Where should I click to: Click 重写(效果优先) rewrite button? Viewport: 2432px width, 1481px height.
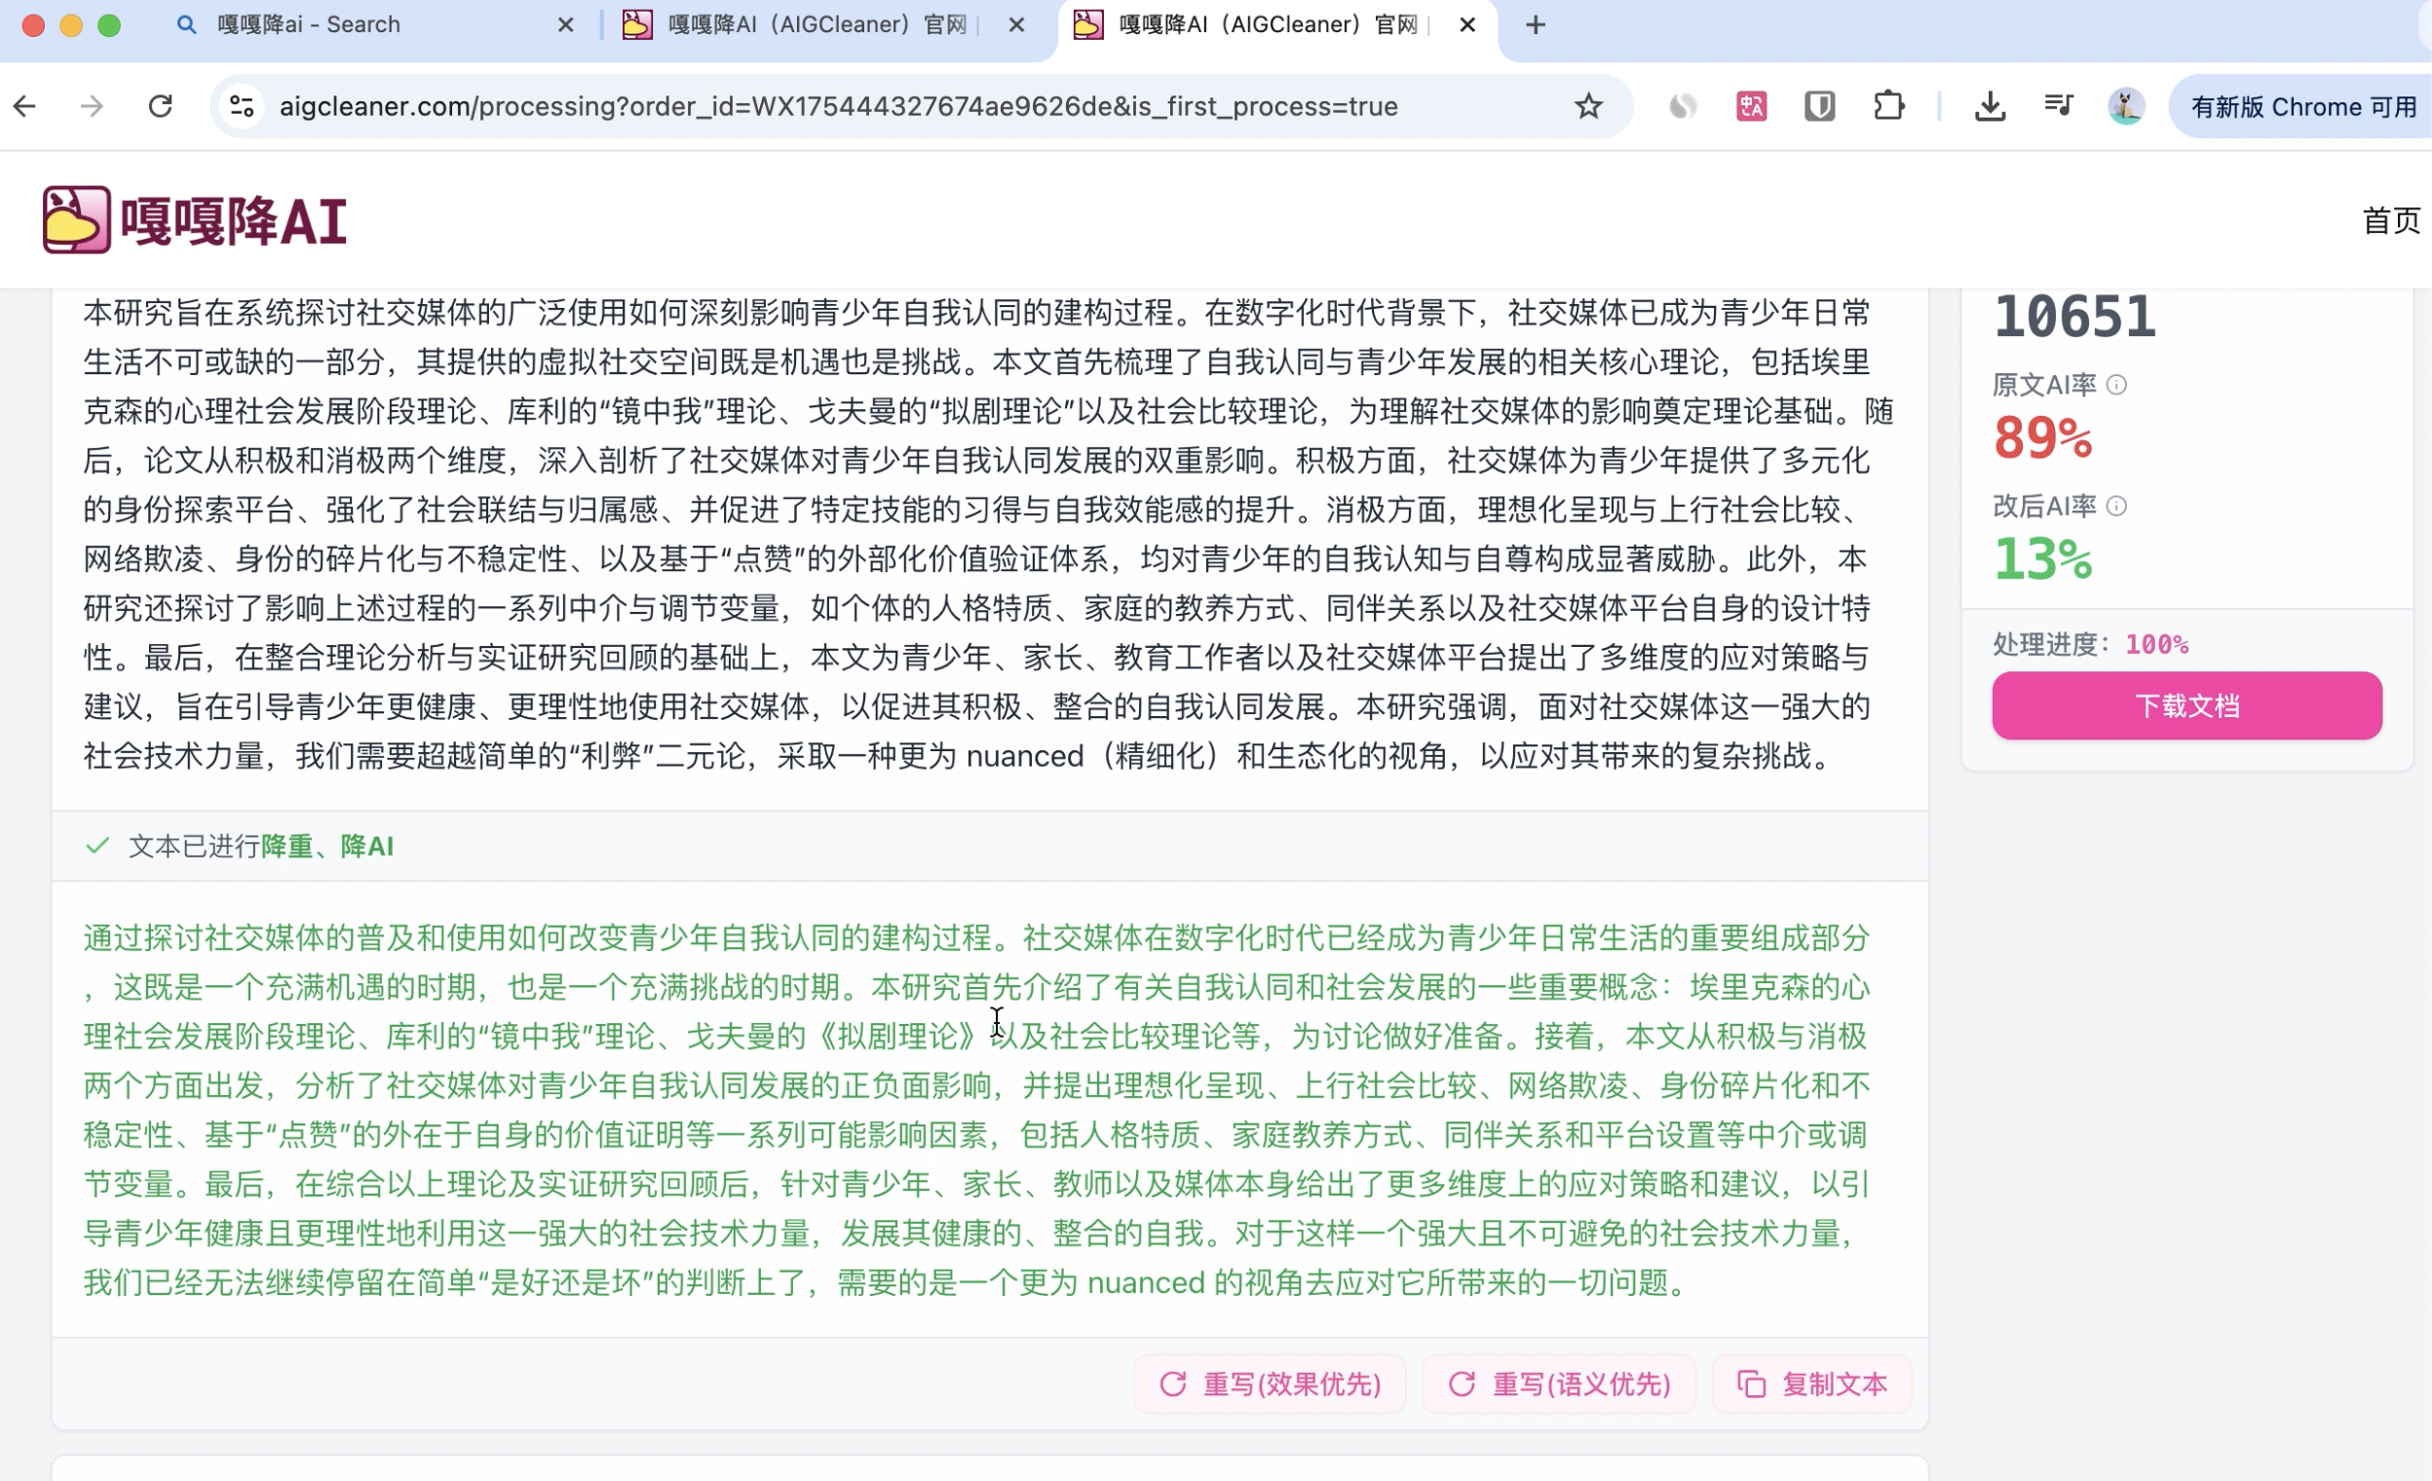pos(1270,1385)
